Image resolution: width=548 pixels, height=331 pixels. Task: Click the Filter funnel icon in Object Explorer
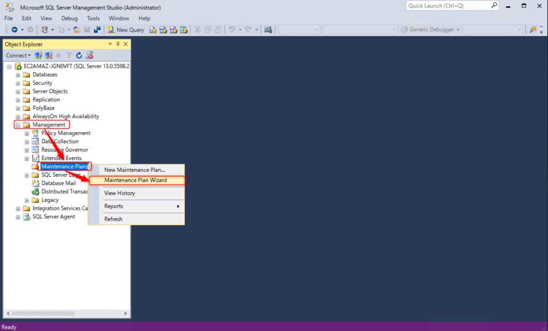pyautogui.click(x=69, y=55)
